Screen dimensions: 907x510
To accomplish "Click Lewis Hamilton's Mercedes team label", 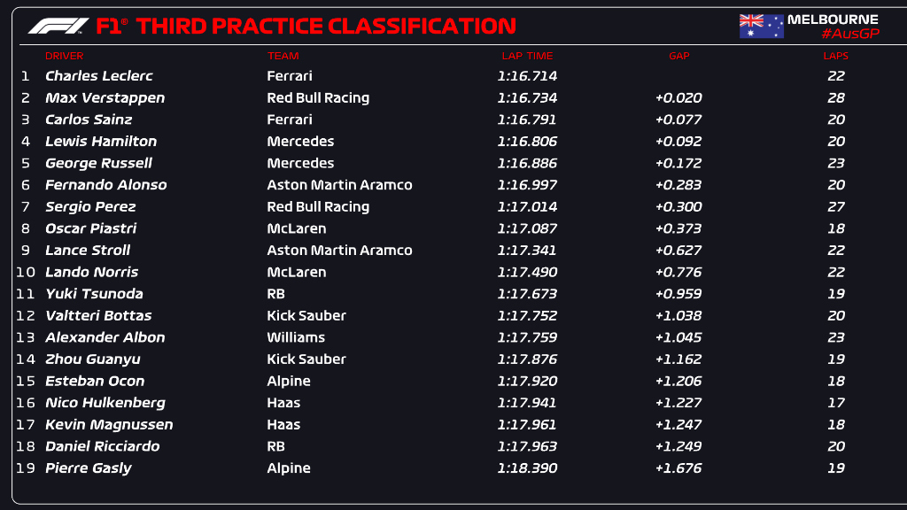I will [300, 142].
